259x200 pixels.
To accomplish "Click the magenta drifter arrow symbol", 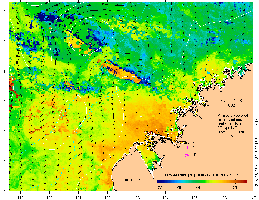I will (x=187, y=155).
